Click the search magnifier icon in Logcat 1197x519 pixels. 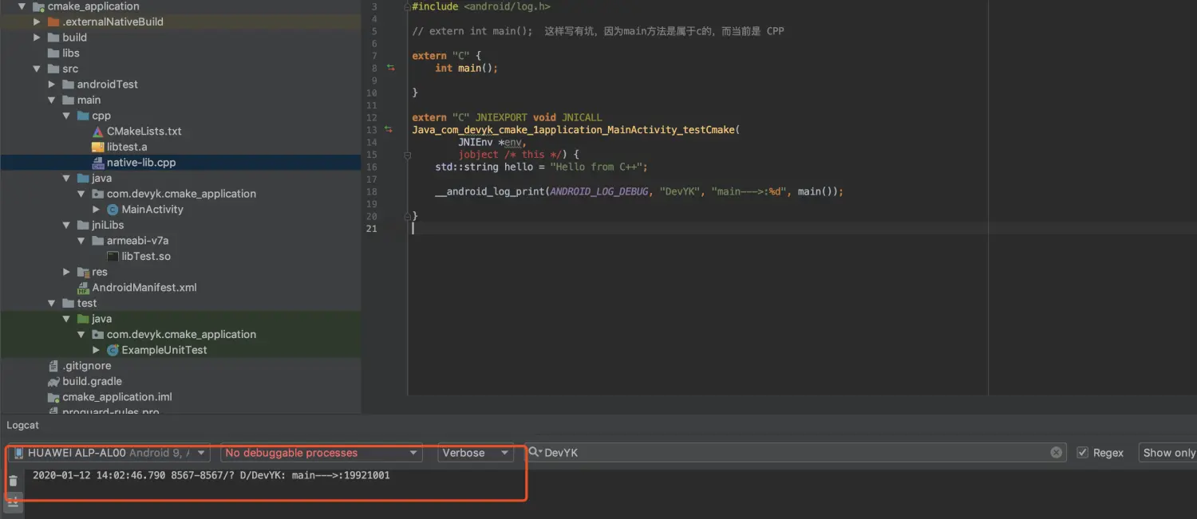click(534, 453)
